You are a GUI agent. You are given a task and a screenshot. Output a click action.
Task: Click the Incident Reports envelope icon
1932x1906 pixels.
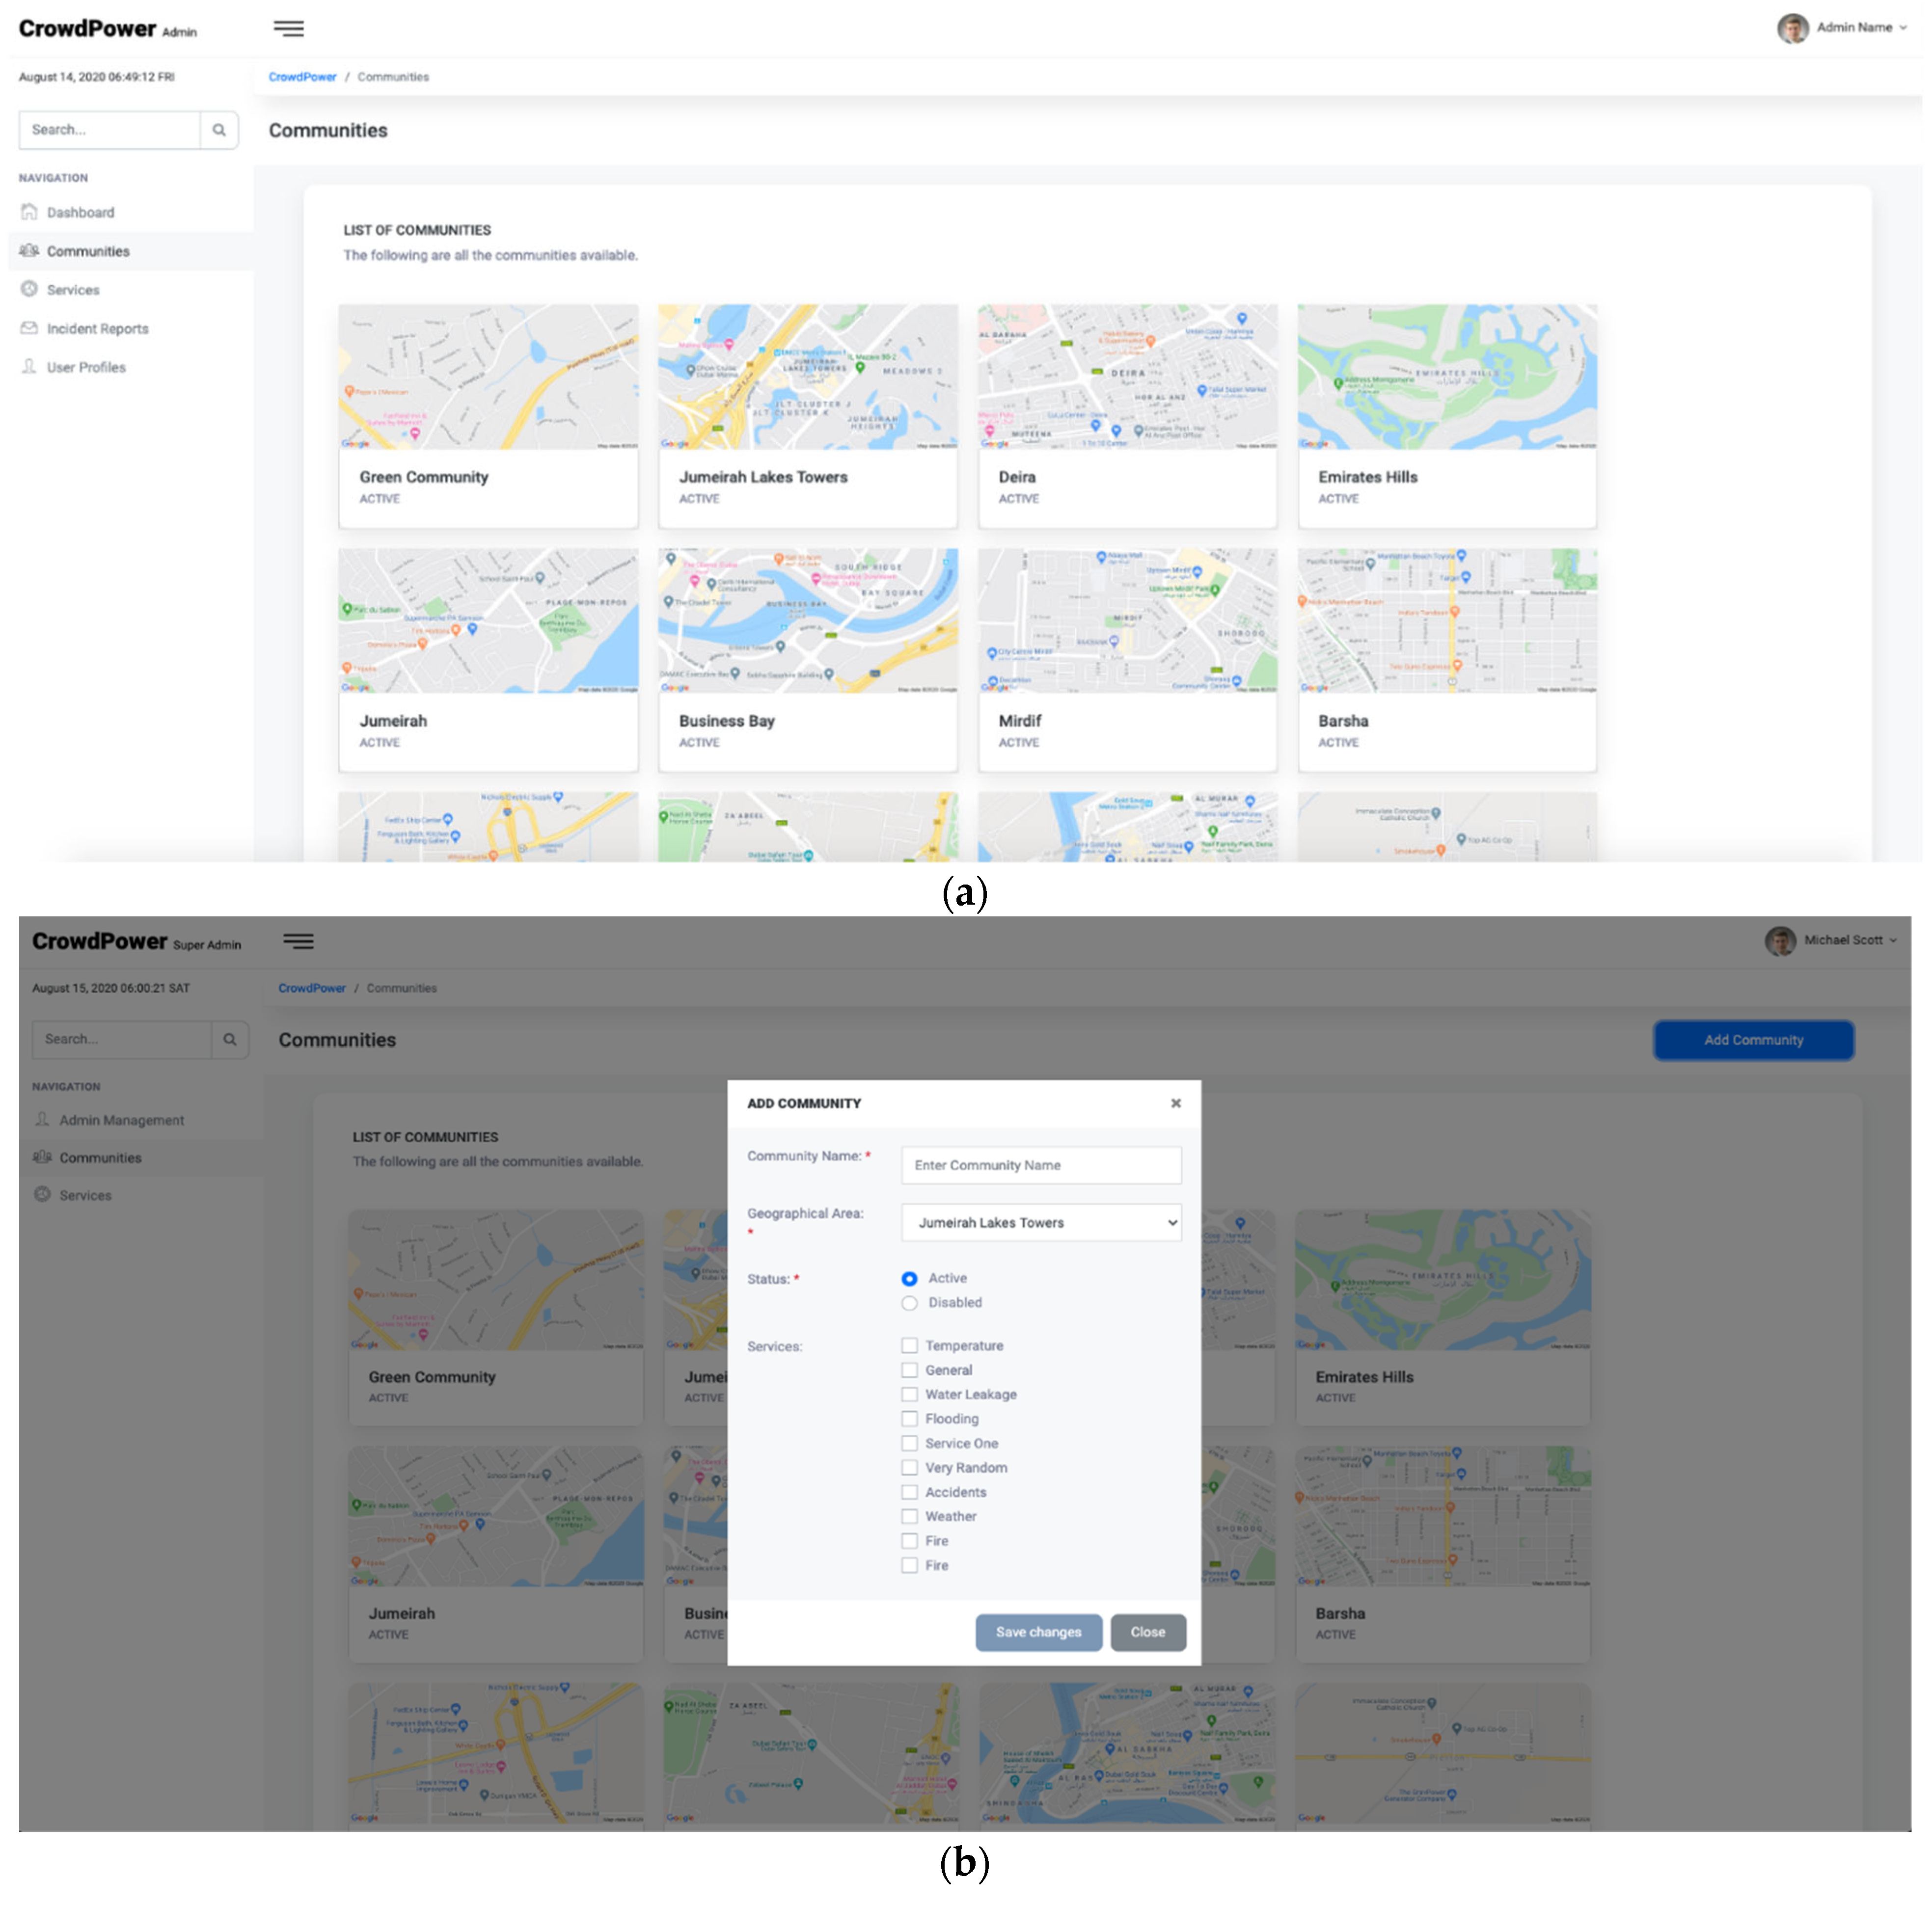pos(29,328)
